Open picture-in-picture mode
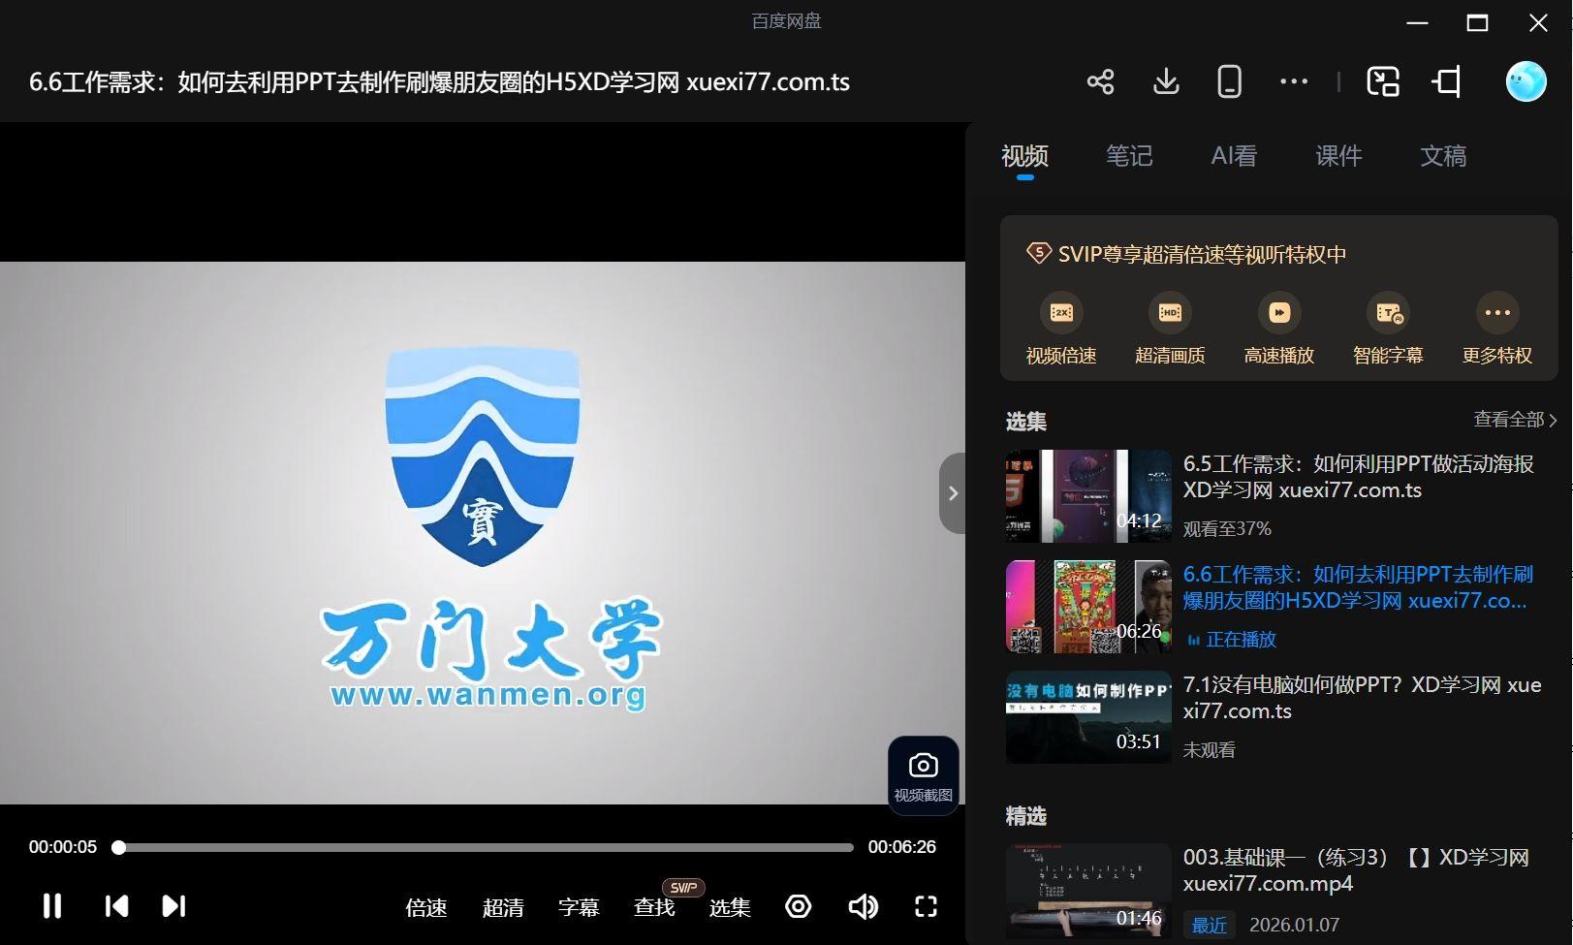 click(x=1383, y=81)
